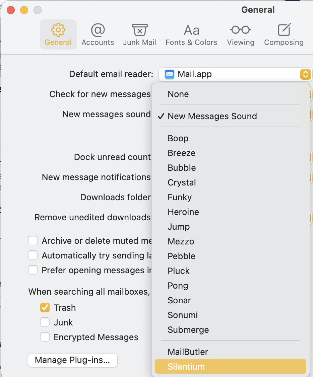This screenshot has width=313, height=377.
Task: Select the Bubble sound
Action: point(231,168)
